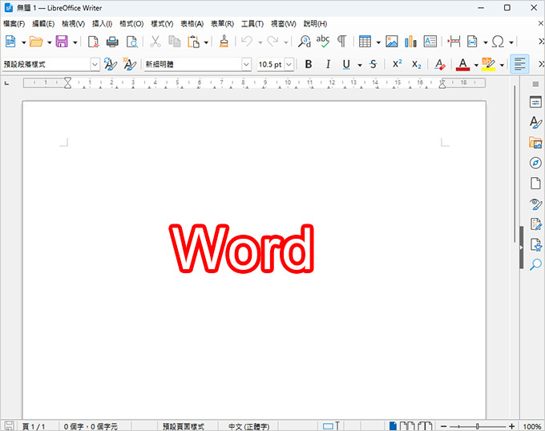Click the Insert Table icon

(x=365, y=42)
